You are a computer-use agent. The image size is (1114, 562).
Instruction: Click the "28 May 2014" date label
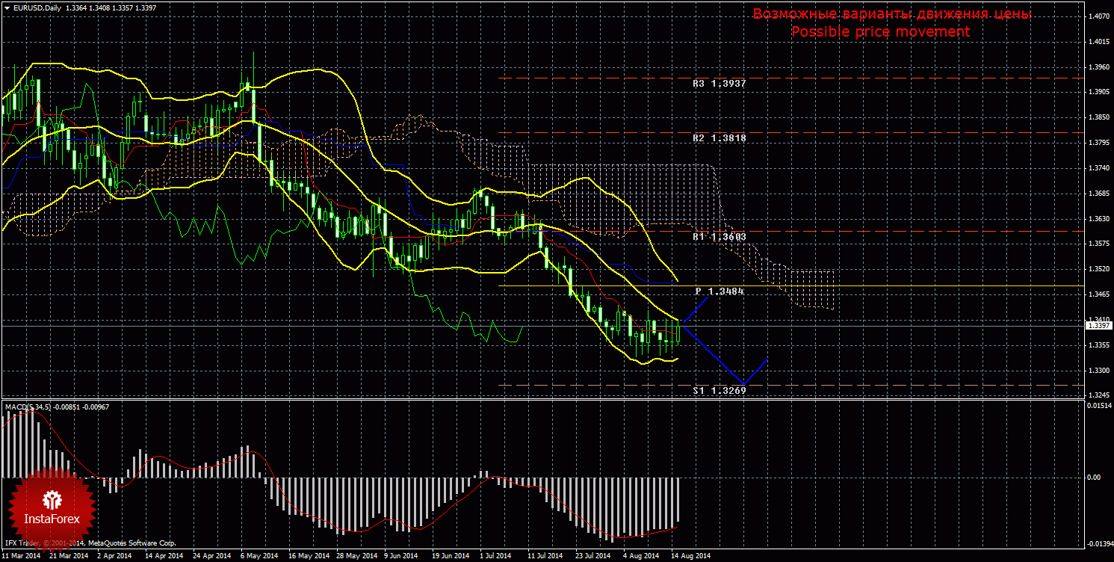(356, 556)
